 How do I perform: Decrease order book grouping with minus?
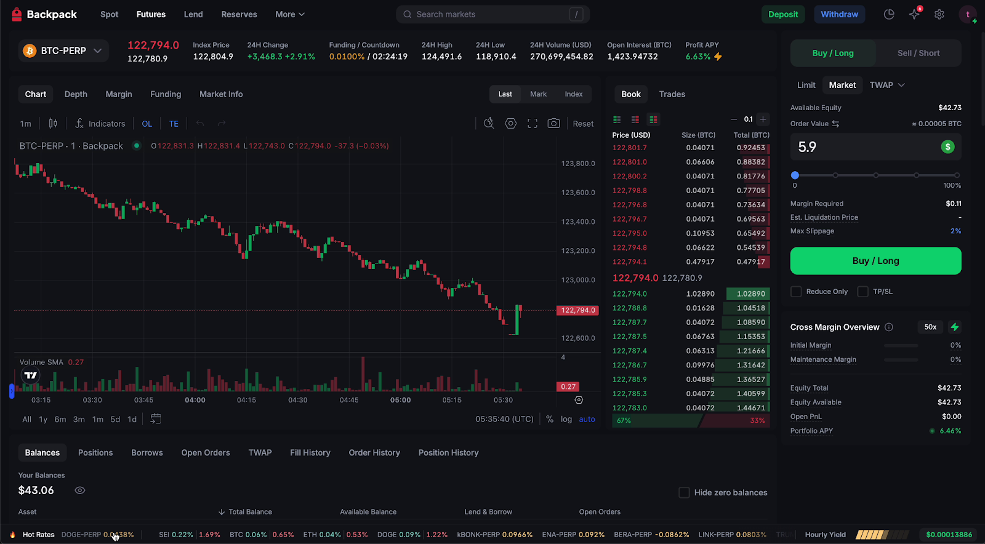(x=734, y=119)
